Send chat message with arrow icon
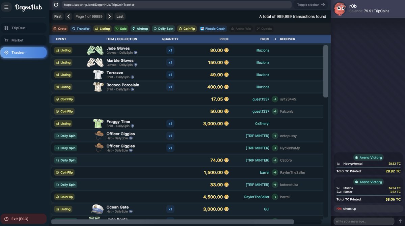 [400, 221]
